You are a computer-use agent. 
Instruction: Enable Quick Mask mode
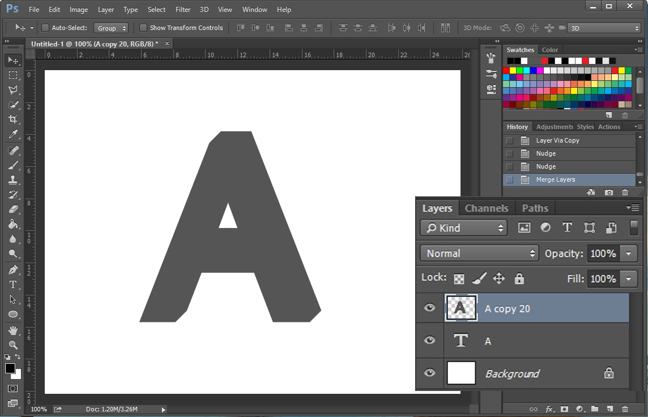[x=13, y=389]
